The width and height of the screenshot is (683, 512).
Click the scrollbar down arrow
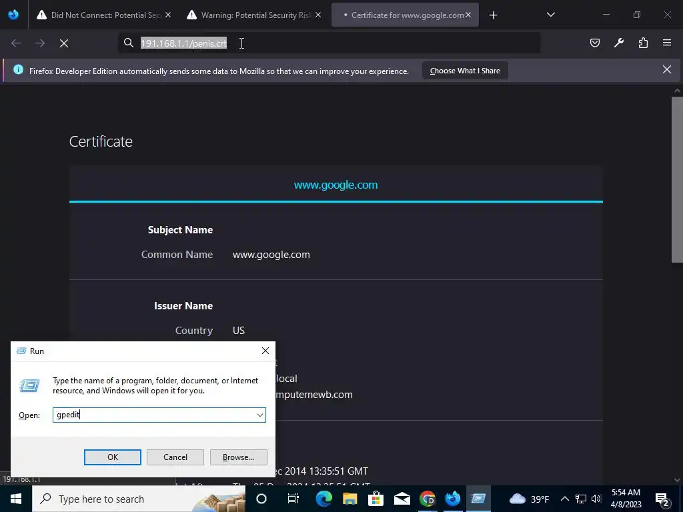point(677,480)
